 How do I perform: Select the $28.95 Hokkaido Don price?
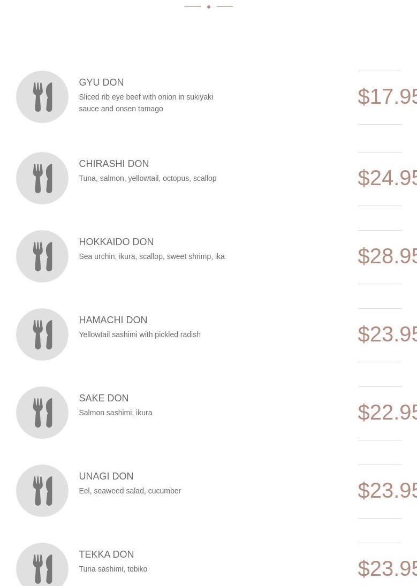coord(388,256)
